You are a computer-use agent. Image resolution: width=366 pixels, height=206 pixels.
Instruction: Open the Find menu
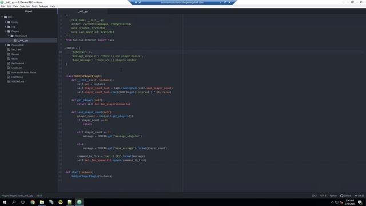pyautogui.click(x=34, y=6)
